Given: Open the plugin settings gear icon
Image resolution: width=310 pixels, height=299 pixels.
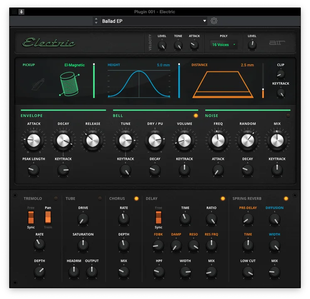Looking at the screenshot, I should pyautogui.click(x=214, y=21).
